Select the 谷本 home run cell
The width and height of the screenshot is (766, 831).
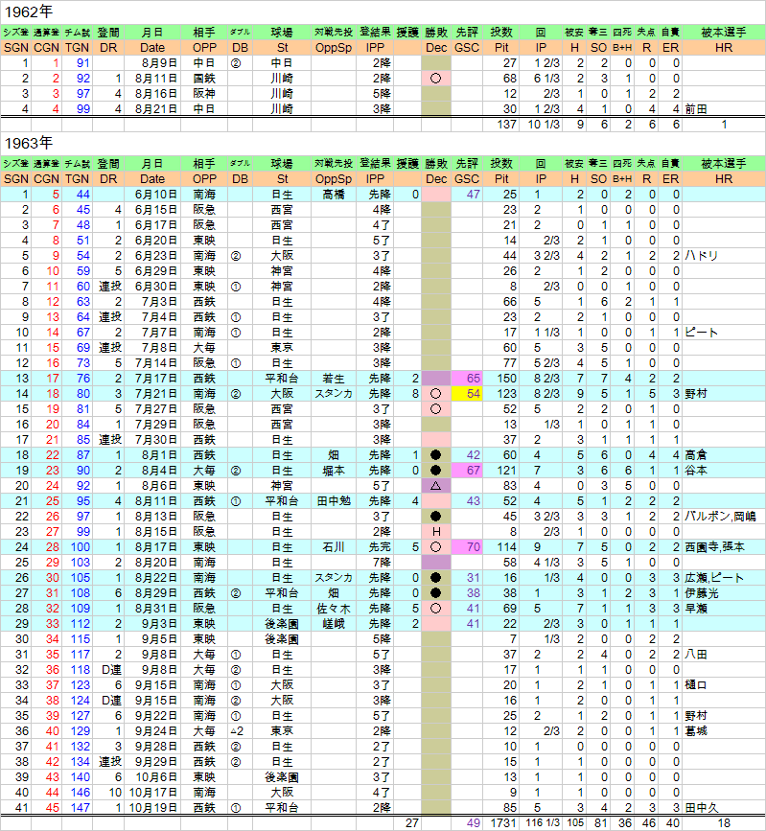(724, 471)
